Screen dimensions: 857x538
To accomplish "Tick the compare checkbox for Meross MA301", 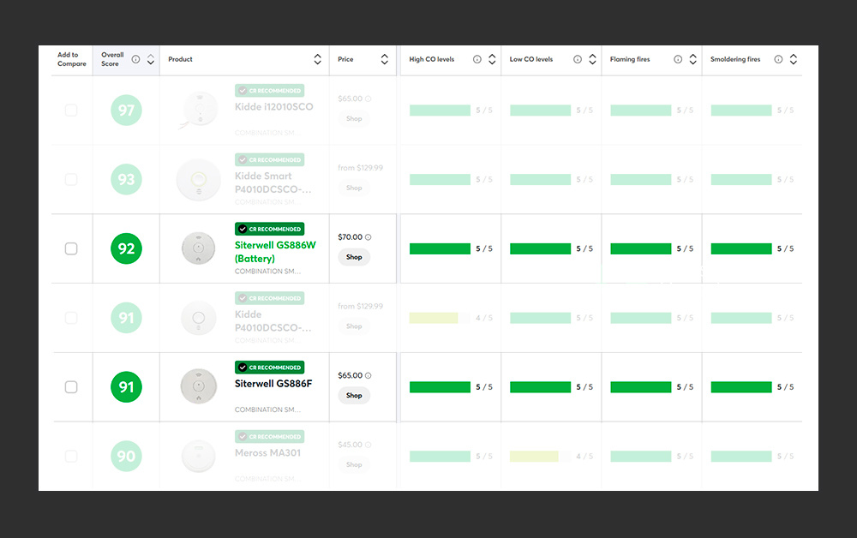I will pyautogui.click(x=71, y=456).
